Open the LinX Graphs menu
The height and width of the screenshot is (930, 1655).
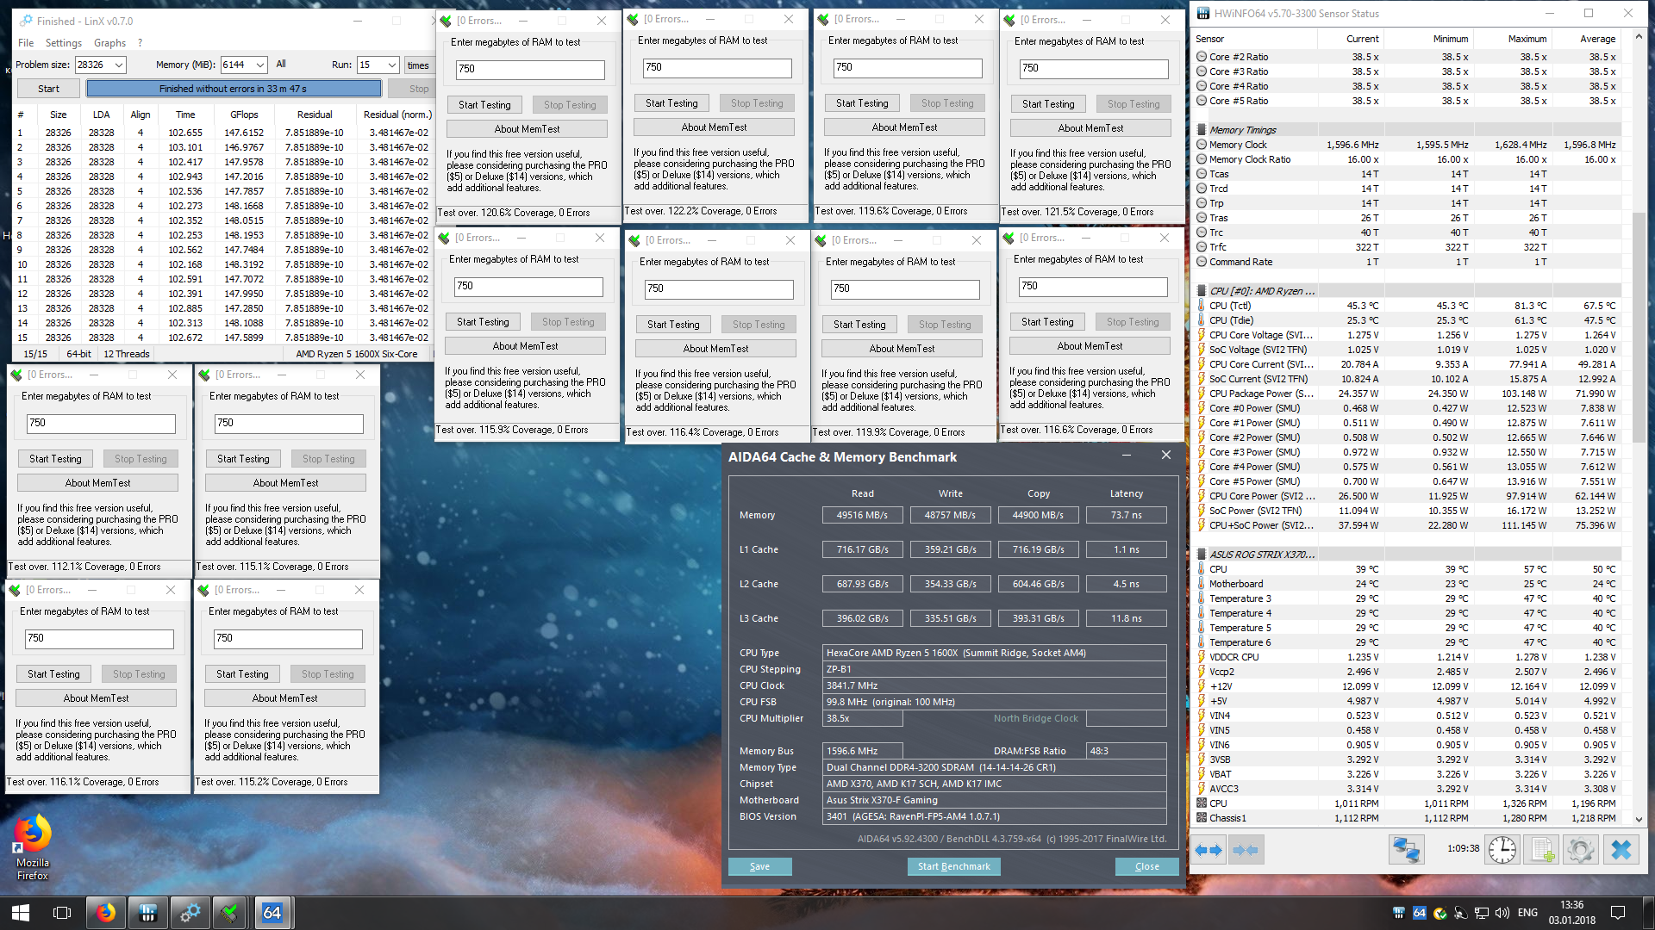[109, 42]
